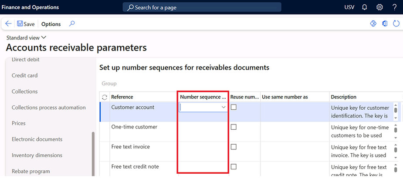This screenshot has height=189, width=403.
Task: Open the Options menu
Action: (x=51, y=24)
